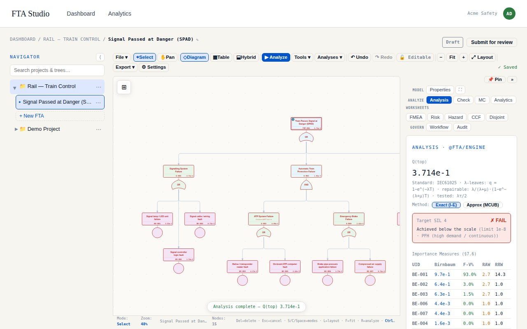
Task: Run analysis with the Analyze button
Action: [276, 57]
